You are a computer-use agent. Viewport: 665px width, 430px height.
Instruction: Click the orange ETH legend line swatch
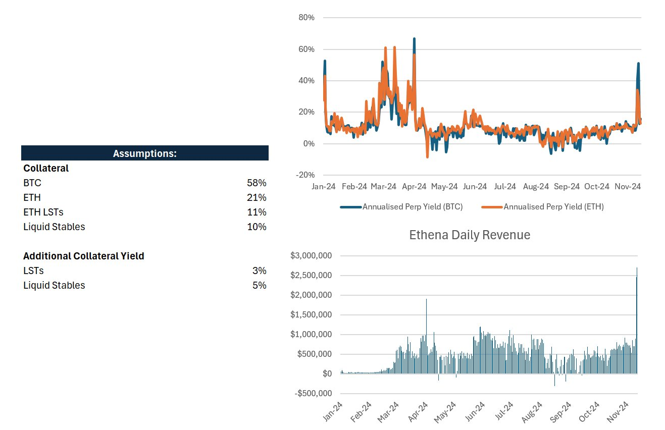(x=492, y=206)
